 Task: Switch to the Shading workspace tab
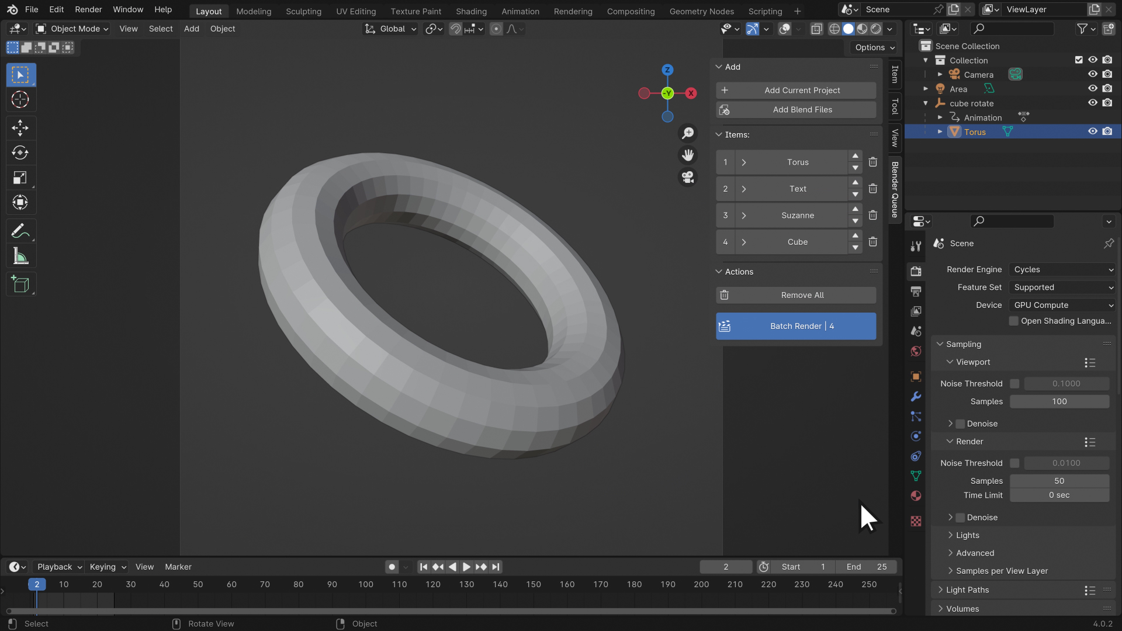471,11
